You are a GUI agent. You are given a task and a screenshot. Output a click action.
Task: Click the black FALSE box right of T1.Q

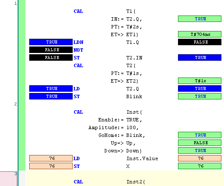click(x=199, y=42)
